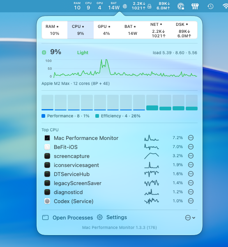Switch to the GPU tab
The image size is (228, 247).
[106, 30]
